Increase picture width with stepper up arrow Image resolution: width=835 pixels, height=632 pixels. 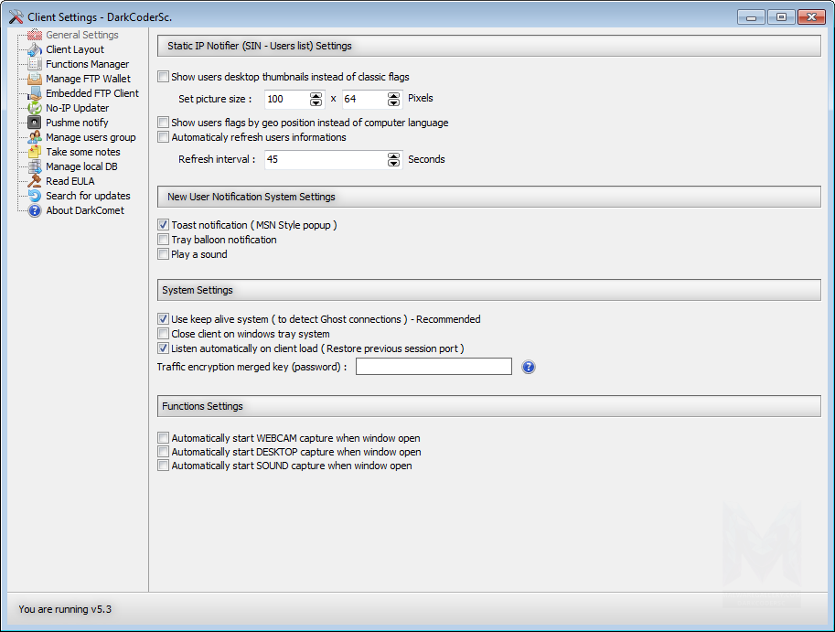point(316,94)
